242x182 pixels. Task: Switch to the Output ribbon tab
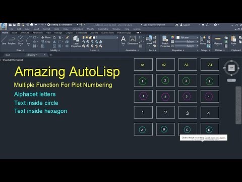coord(69,33)
